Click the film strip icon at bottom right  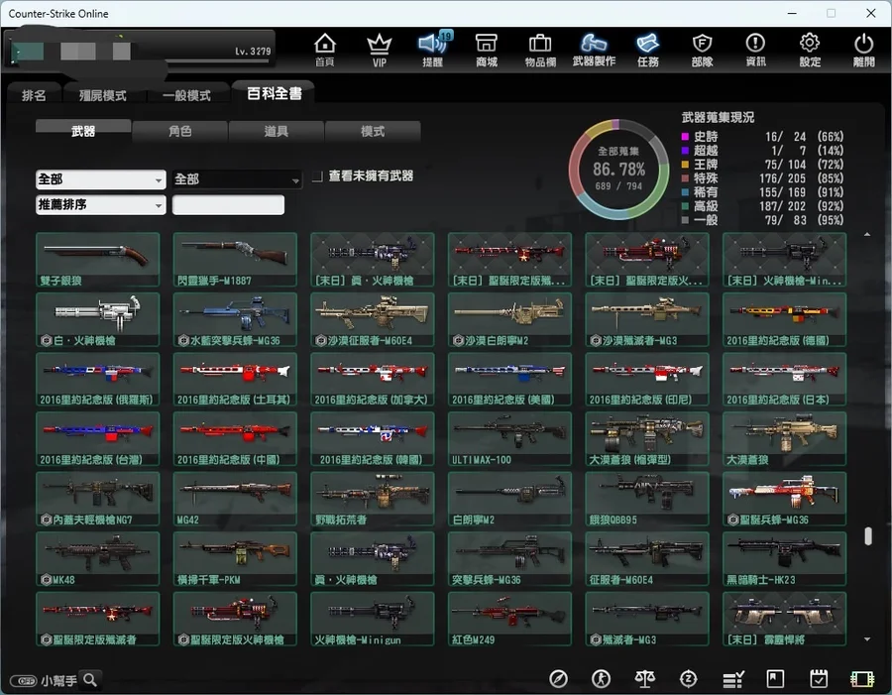[x=862, y=679]
